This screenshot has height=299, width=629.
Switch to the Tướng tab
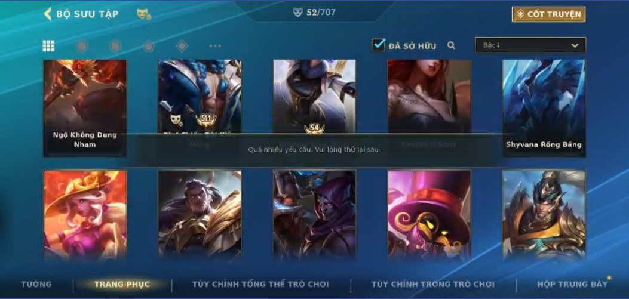point(36,285)
